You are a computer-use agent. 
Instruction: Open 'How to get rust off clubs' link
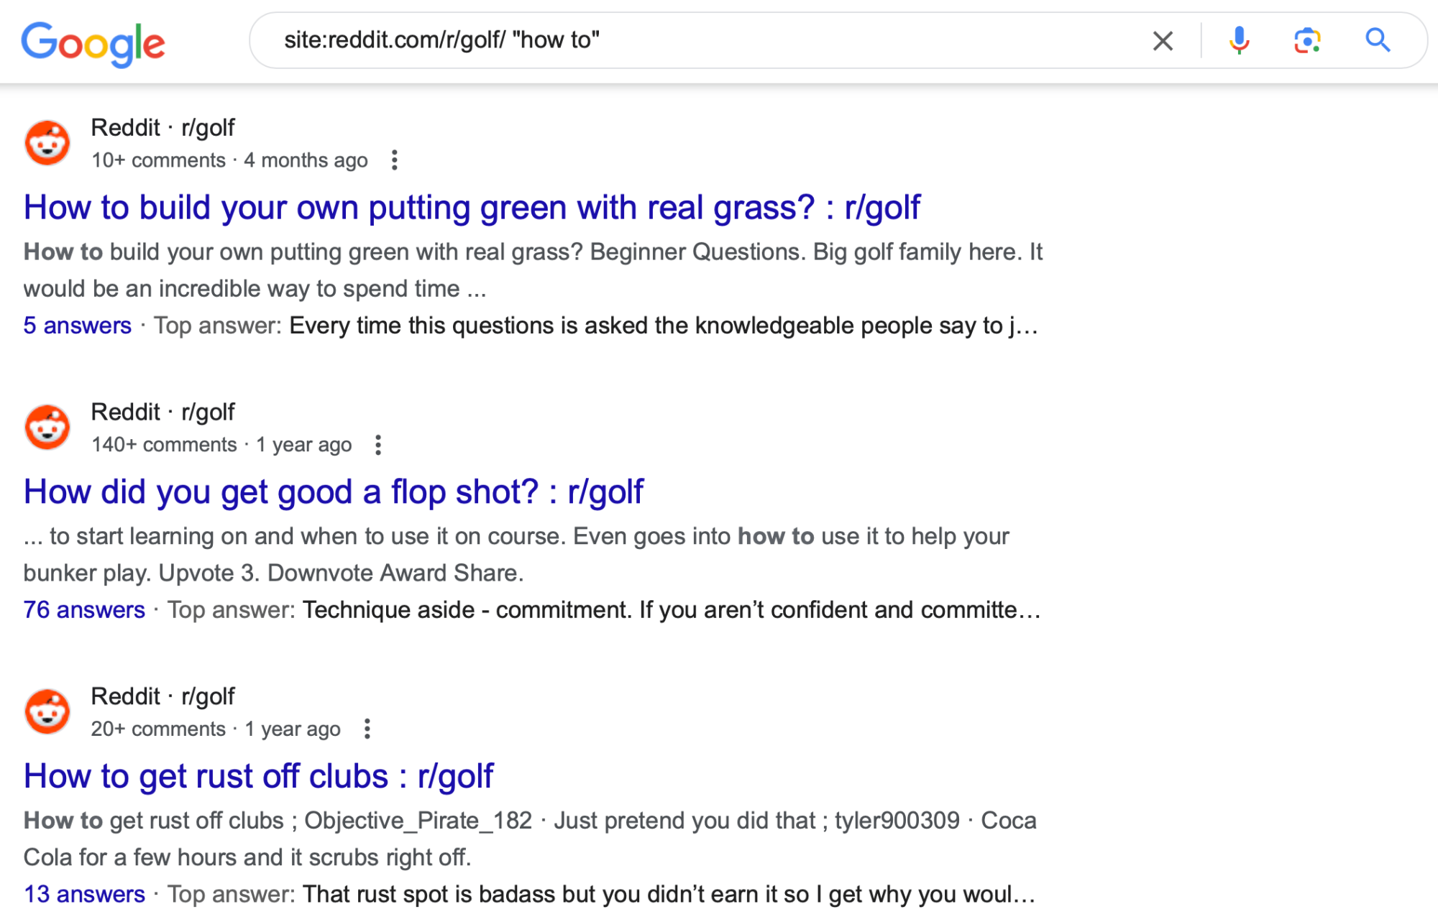(x=259, y=777)
